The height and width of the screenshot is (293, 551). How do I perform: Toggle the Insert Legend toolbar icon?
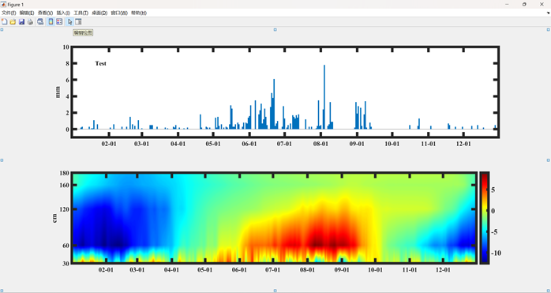click(x=59, y=22)
